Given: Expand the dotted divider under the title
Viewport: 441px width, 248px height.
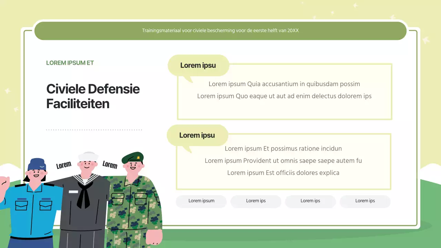Looking at the screenshot, I should (x=94, y=130).
